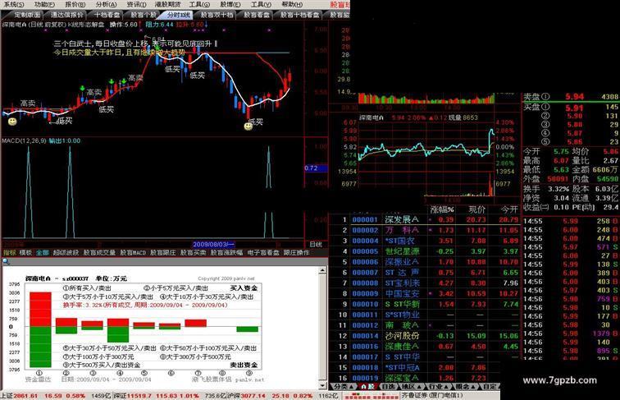Image resolution: width=620 pixels, height=400 pixels.
Task: Click the 0.72 MACD axis value marker
Action: [316, 168]
